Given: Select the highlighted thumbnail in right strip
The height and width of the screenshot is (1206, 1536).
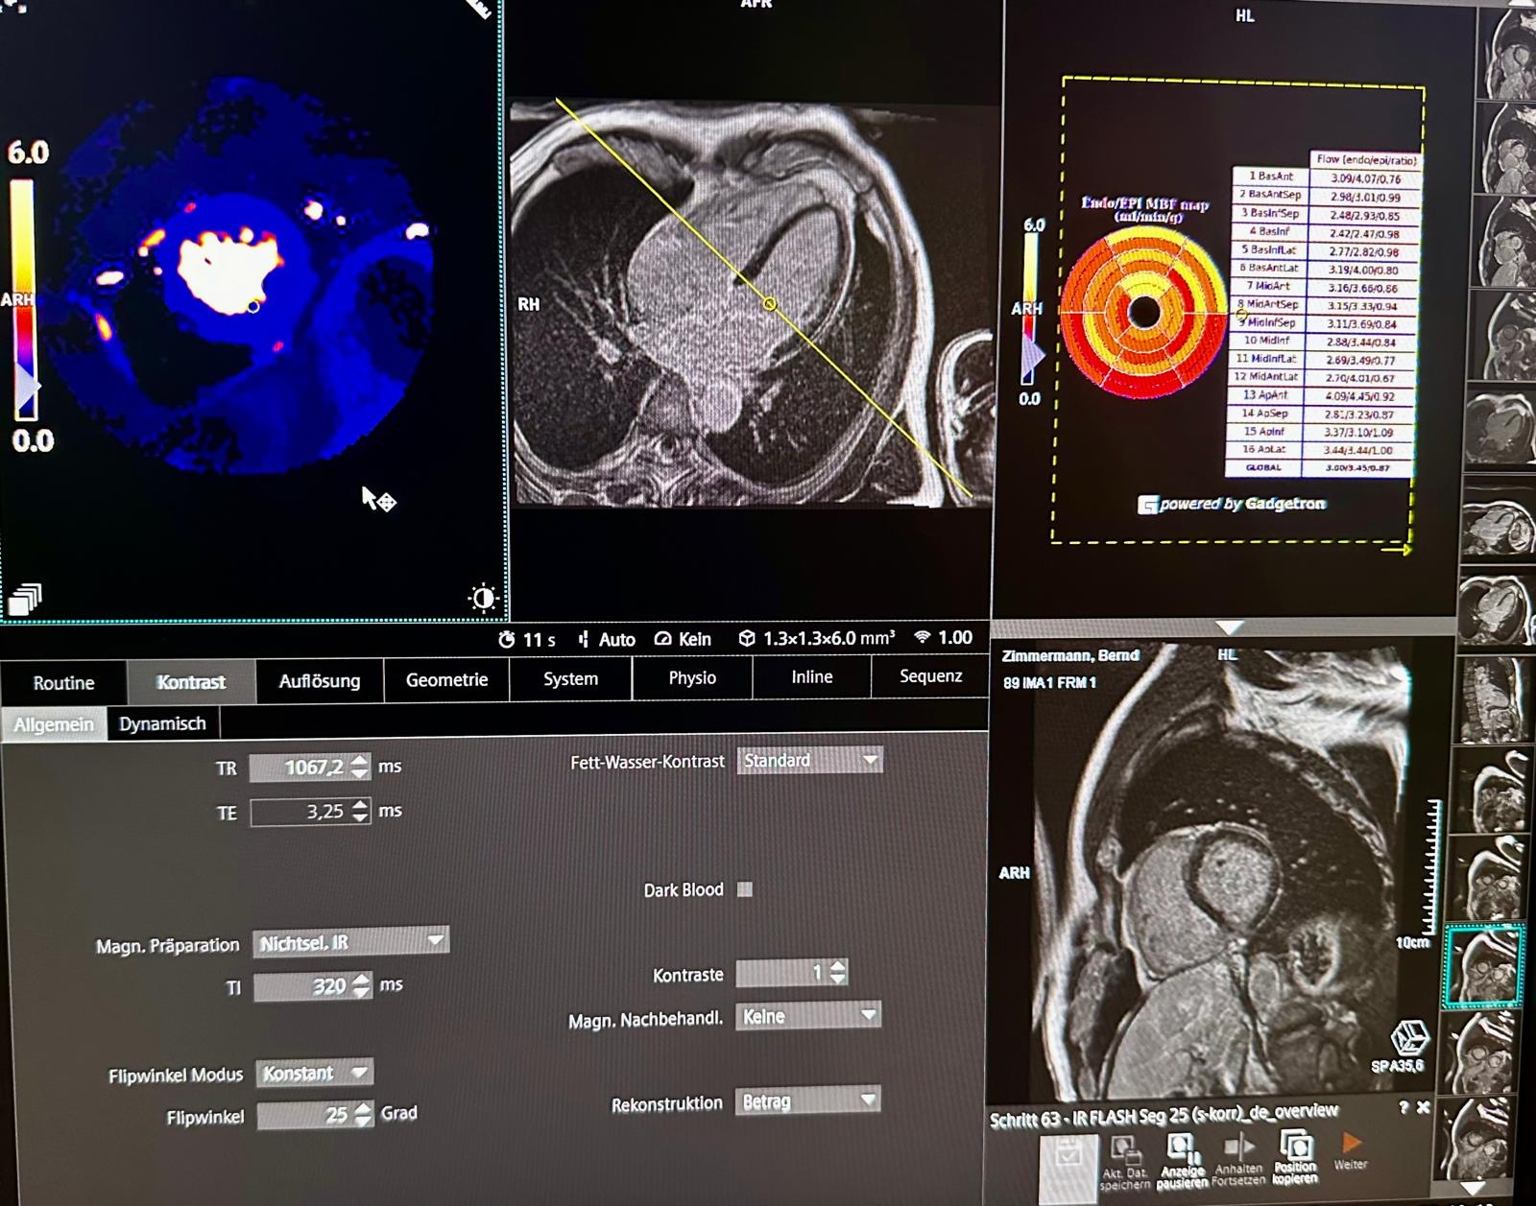Looking at the screenshot, I should [1483, 966].
